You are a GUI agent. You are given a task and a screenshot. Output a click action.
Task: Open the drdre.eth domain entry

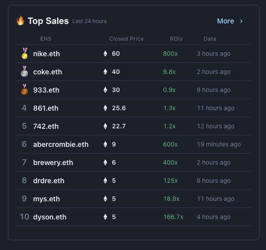pyautogui.click(x=49, y=181)
